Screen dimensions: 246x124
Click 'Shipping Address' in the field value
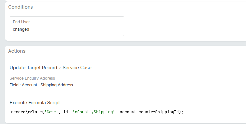57,85
